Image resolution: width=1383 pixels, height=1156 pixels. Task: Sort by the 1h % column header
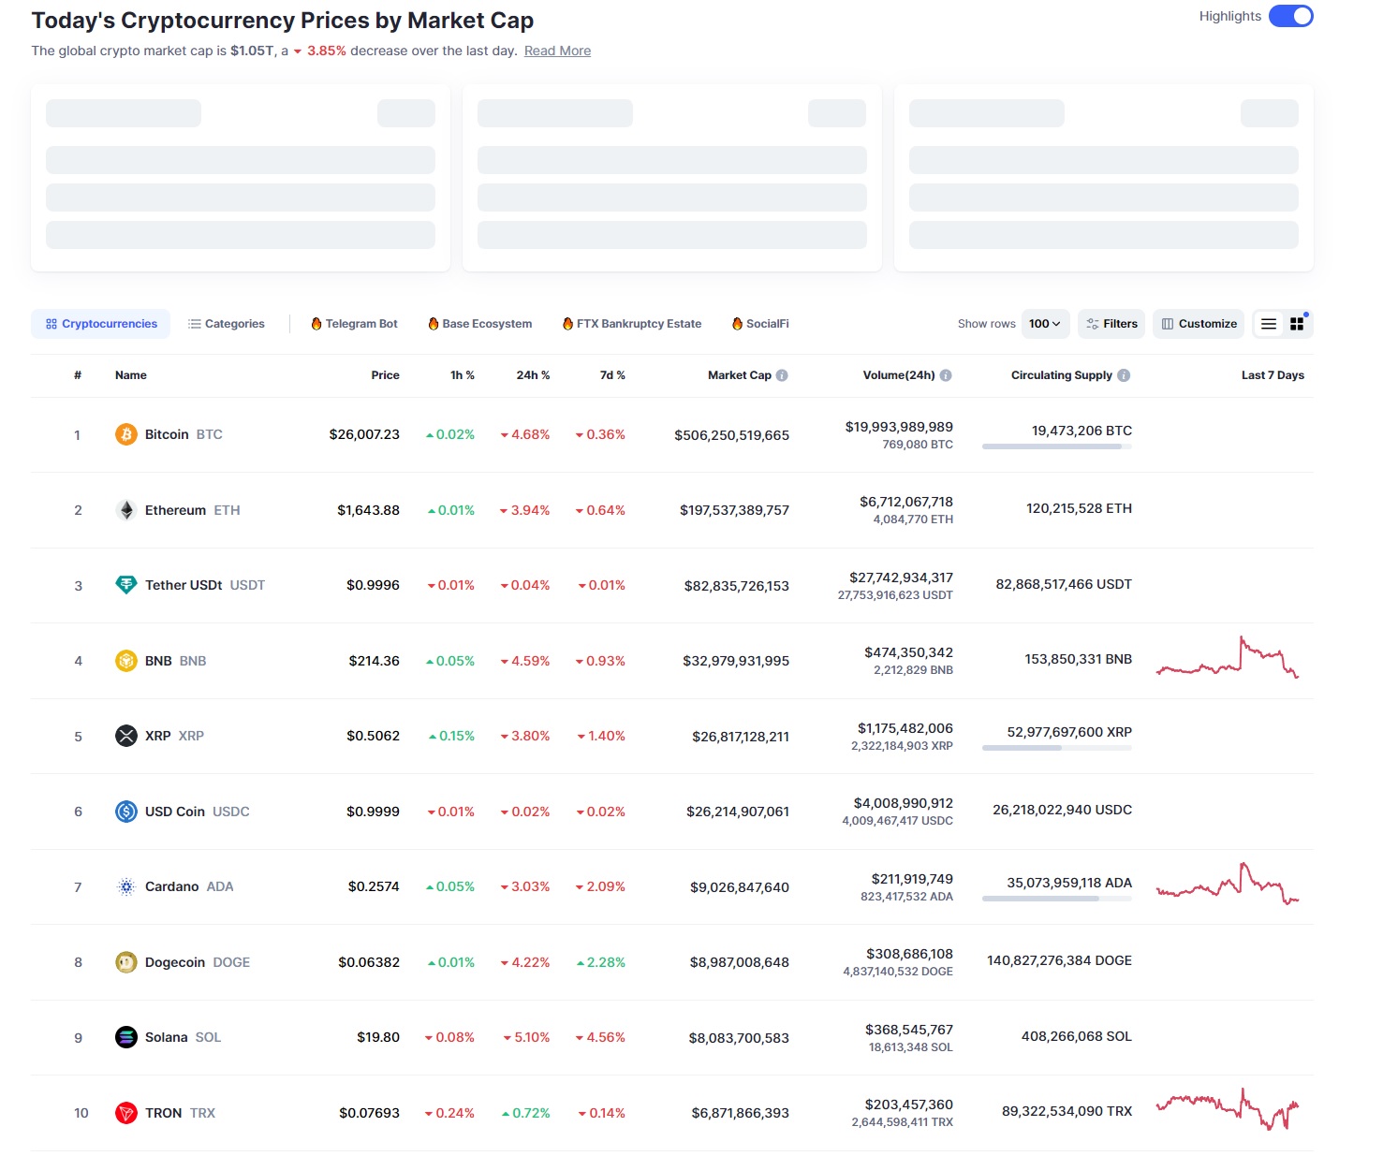click(x=463, y=375)
